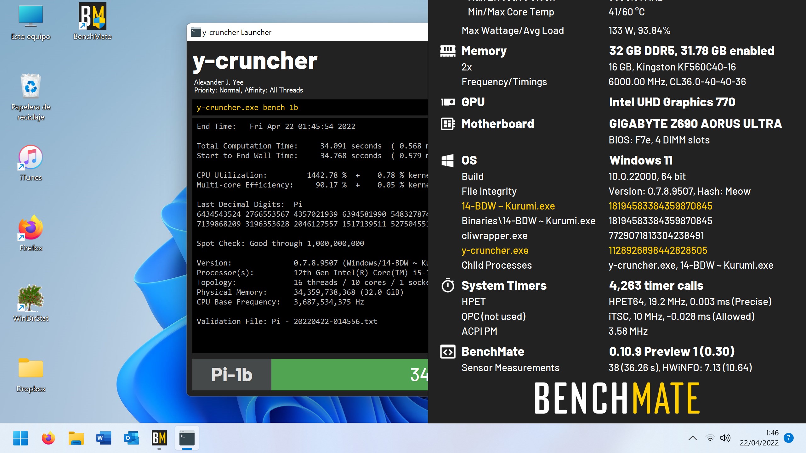Open Word from taskbar
Screen dimensions: 806x453
coord(104,438)
